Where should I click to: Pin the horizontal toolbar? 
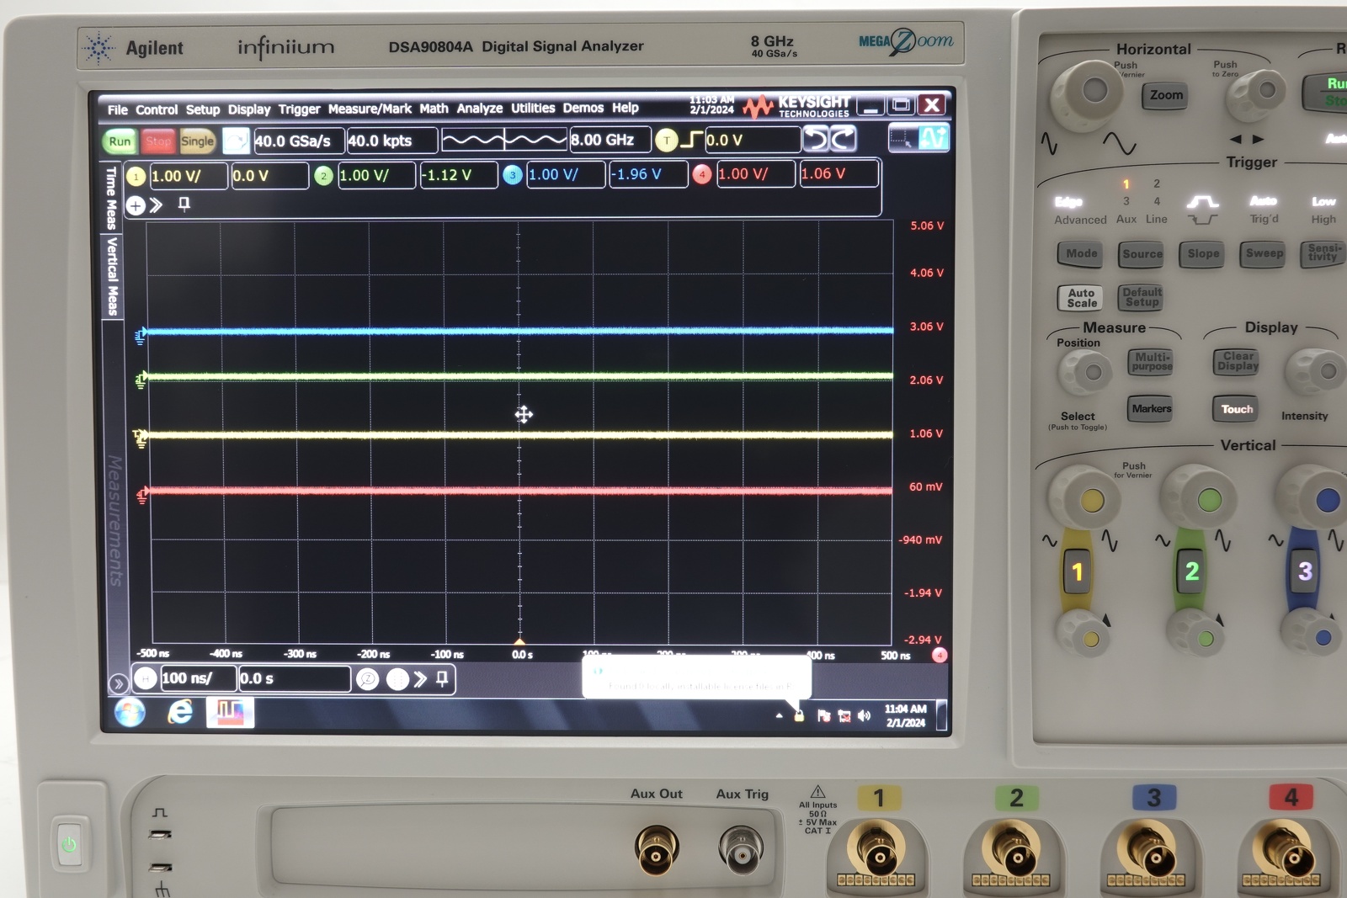(x=442, y=678)
